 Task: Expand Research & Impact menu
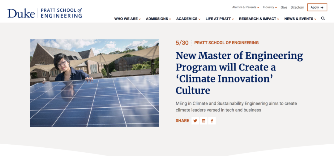click(259, 19)
